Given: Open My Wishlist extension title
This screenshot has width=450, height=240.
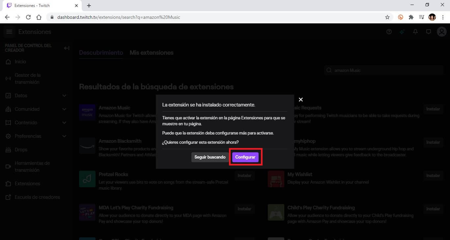Looking at the screenshot, I should tap(300, 174).
